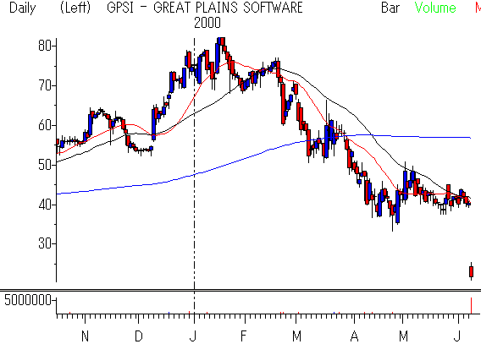The height and width of the screenshot is (344, 481).
Task: Click the 'Daily' interval label
Action: click(x=22, y=8)
